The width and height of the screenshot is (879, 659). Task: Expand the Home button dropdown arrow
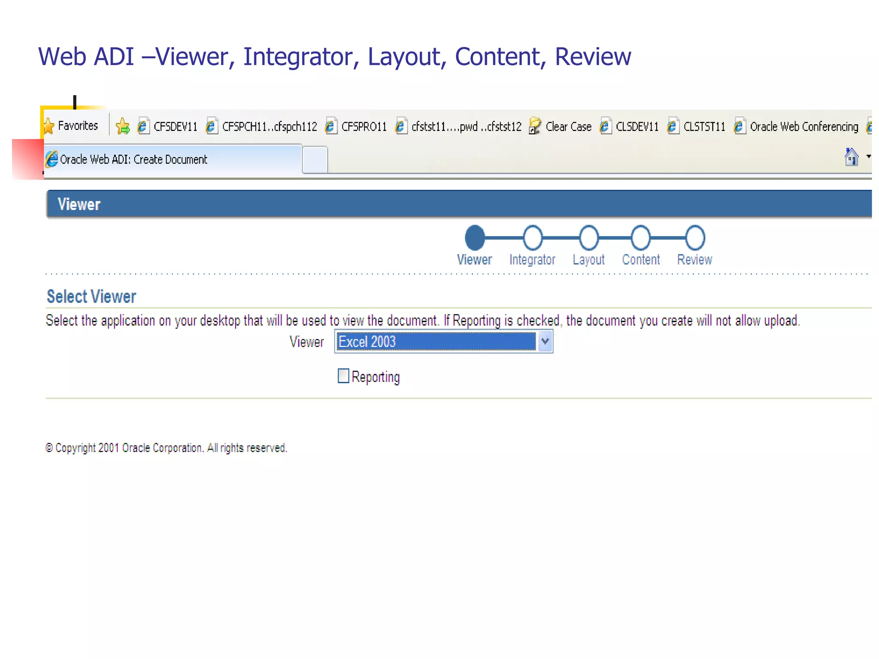coord(869,157)
